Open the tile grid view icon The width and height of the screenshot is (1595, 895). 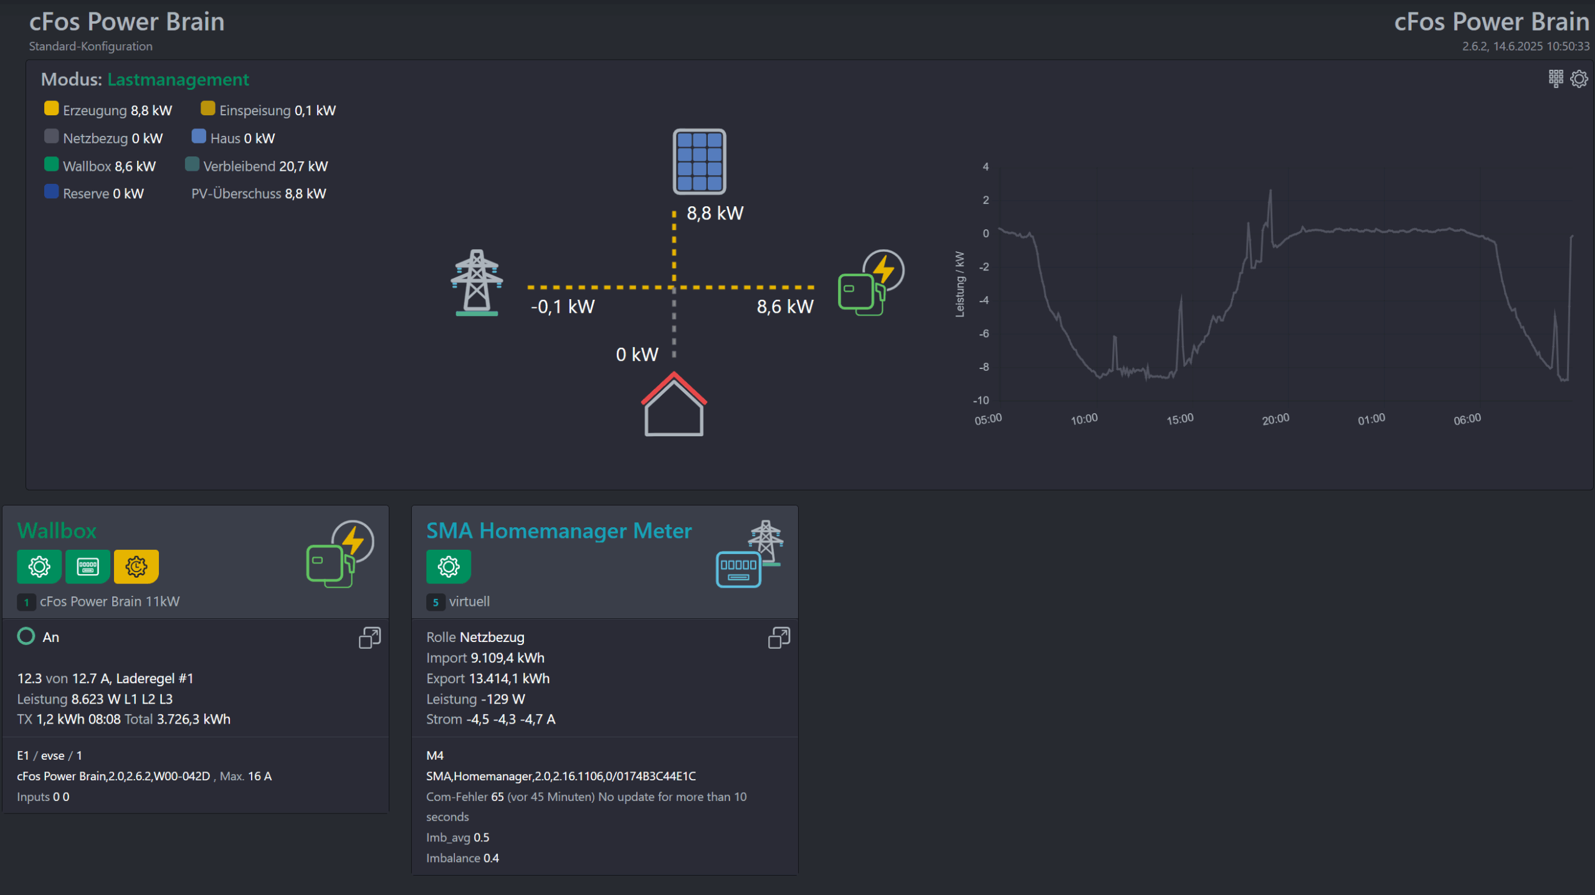(x=1556, y=79)
